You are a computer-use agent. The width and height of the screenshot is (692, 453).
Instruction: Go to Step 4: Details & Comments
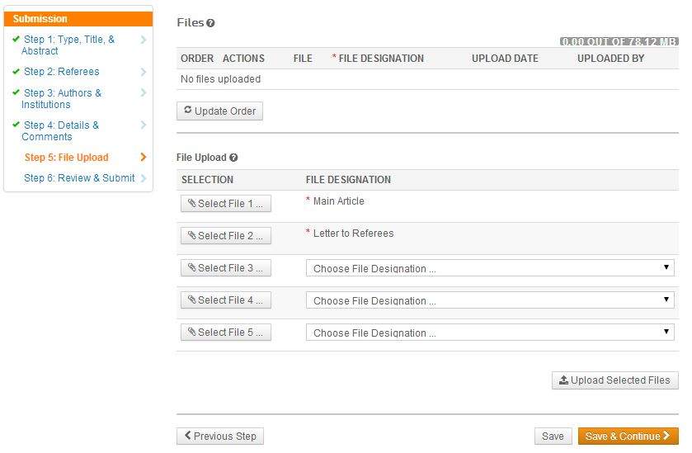click(61, 131)
